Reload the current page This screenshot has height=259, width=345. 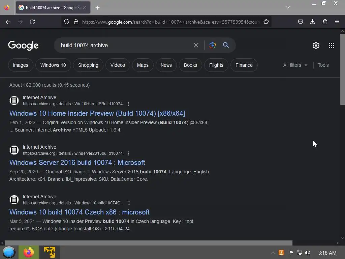point(32,22)
